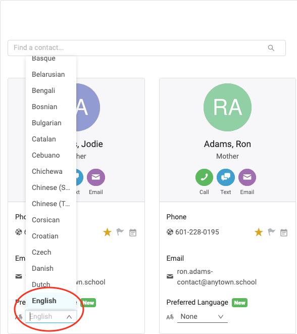The width and height of the screenshot is (297, 334).
Task: Click the Find a contact search field
Action: pyautogui.click(x=146, y=48)
